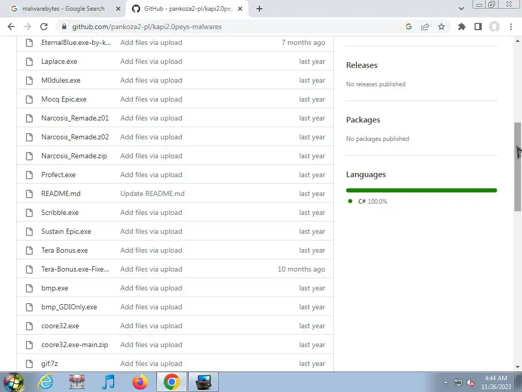Screen dimensions: 522x392
Task: Open the Releases section heading
Action: pos(362,65)
